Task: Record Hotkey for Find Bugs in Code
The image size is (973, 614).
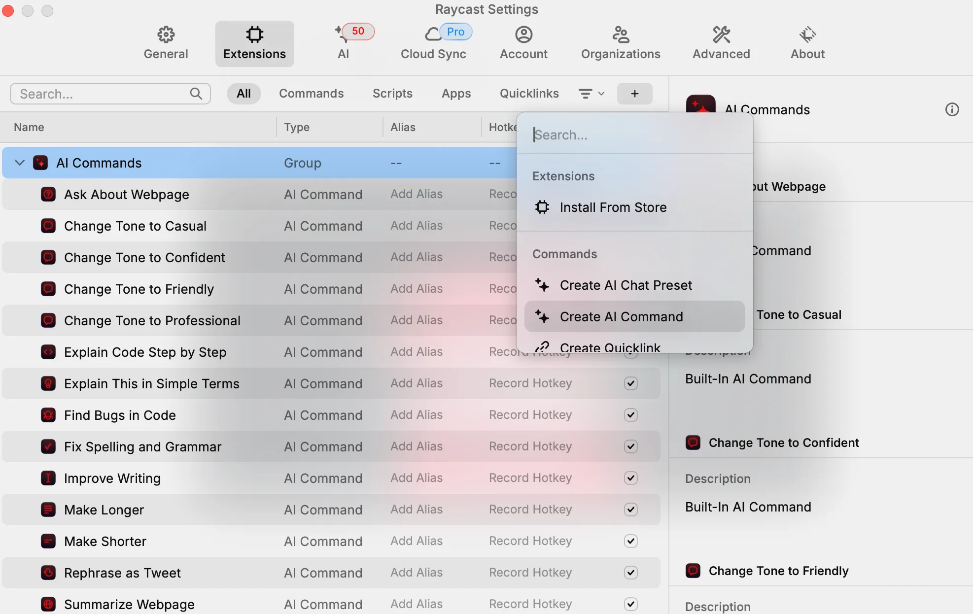Action: (530, 415)
